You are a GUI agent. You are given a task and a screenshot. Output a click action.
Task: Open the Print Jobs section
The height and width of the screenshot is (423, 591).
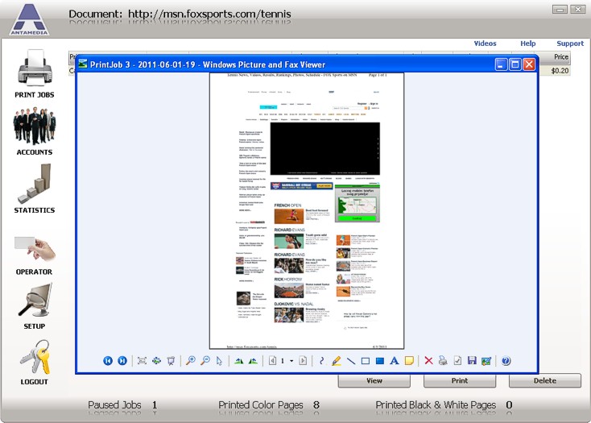click(x=35, y=74)
